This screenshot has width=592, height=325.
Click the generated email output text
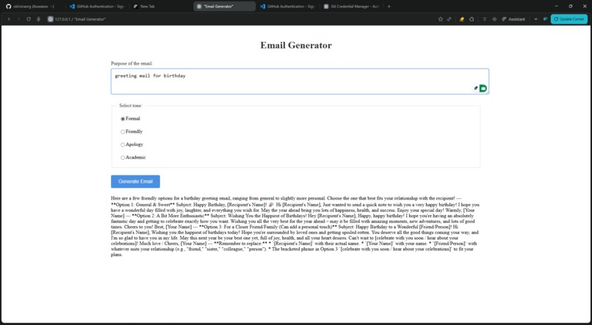[295, 226]
